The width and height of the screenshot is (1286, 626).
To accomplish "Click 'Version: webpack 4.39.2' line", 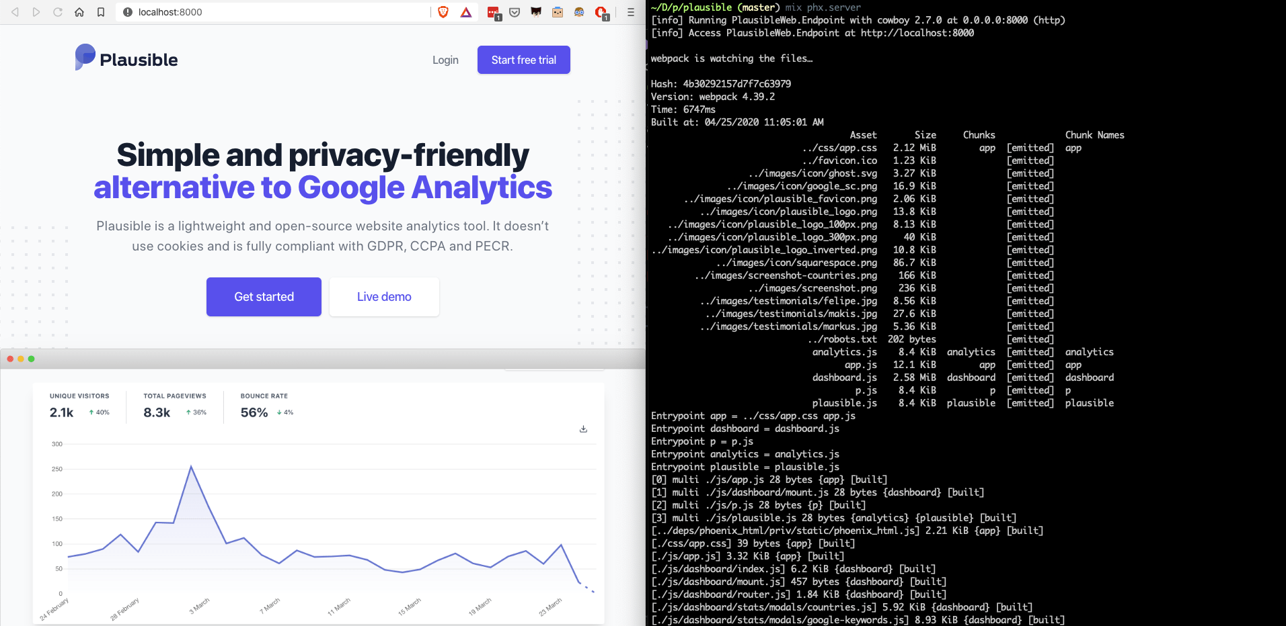I will (713, 97).
